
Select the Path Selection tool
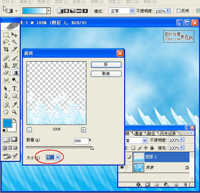click(6, 88)
